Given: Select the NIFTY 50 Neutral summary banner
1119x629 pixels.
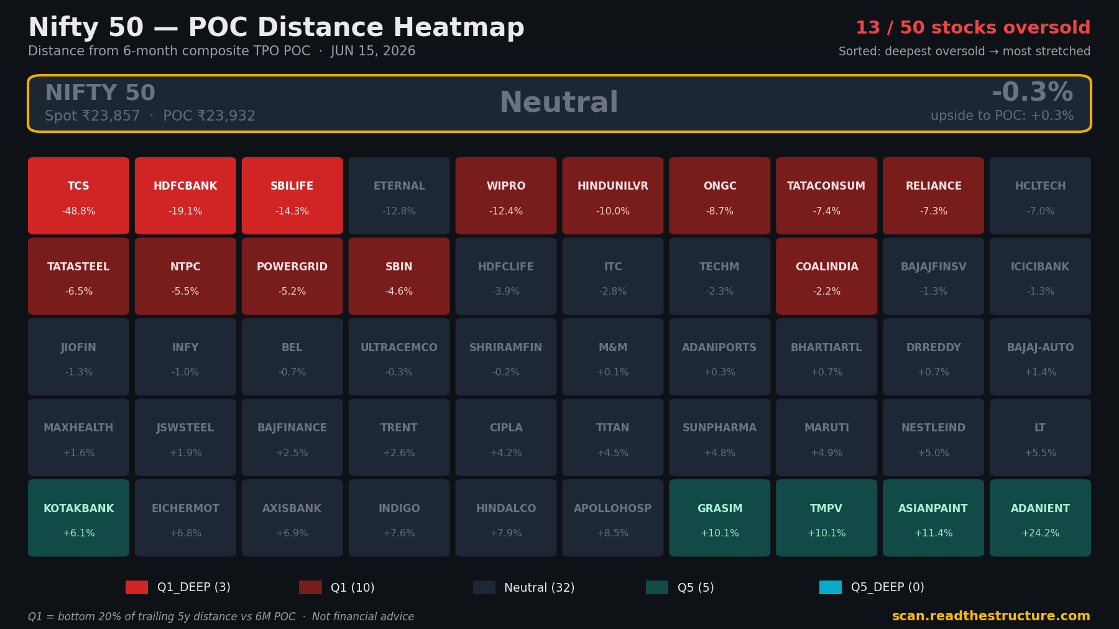Looking at the screenshot, I should coord(559,104).
